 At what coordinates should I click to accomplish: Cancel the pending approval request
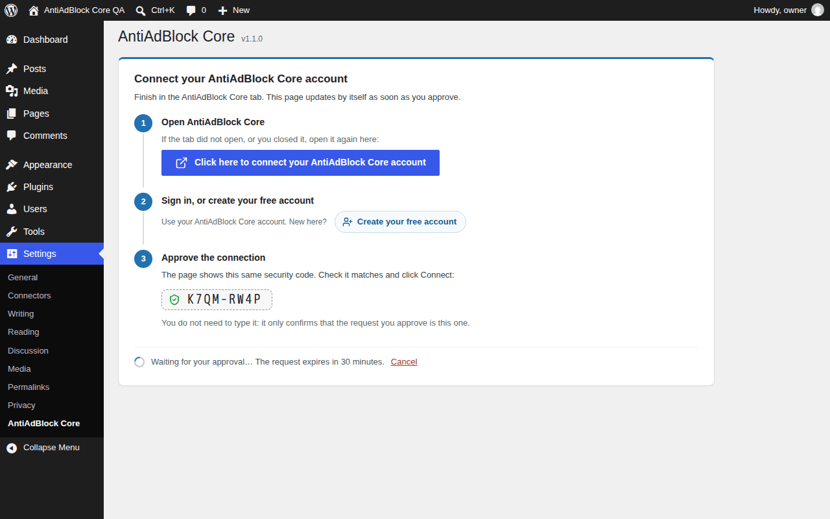click(404, 361)
